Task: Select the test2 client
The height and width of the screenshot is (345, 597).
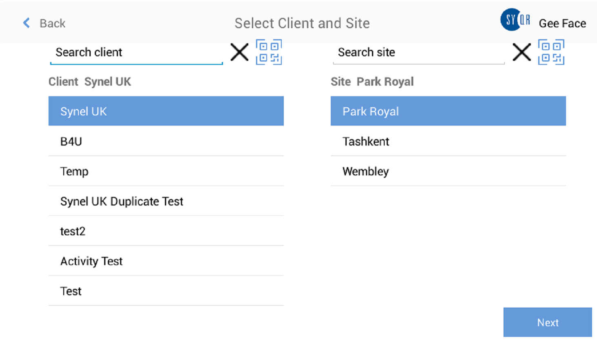Action: pyautogui.click(x=166, y=231)
